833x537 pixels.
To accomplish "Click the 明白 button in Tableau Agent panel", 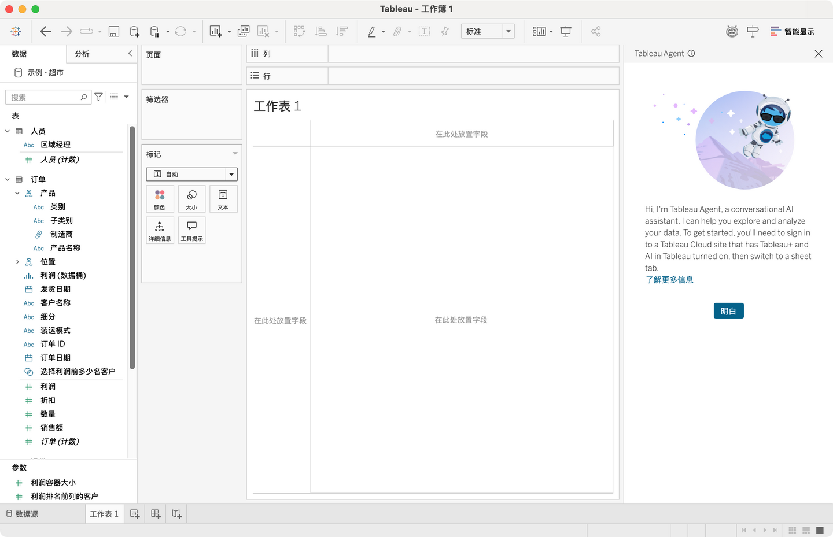I will click(728, 310).
